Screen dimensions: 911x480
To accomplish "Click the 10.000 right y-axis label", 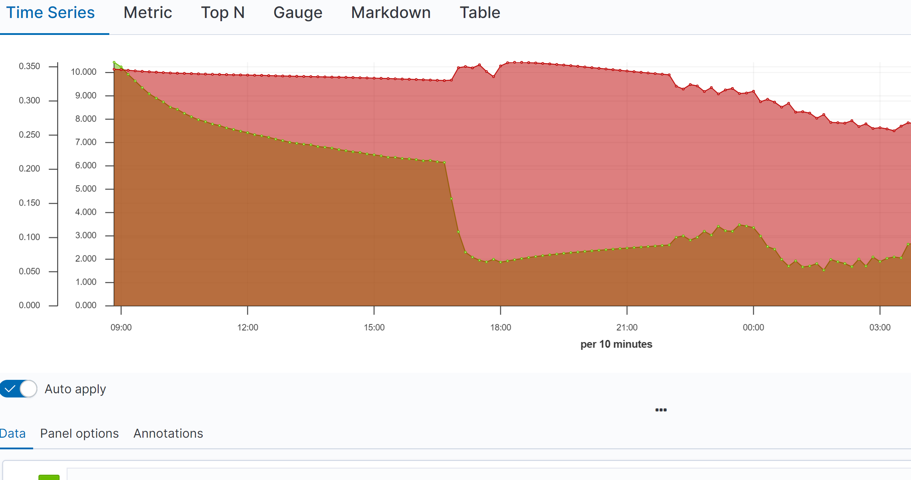I will [x=84, y=72].
